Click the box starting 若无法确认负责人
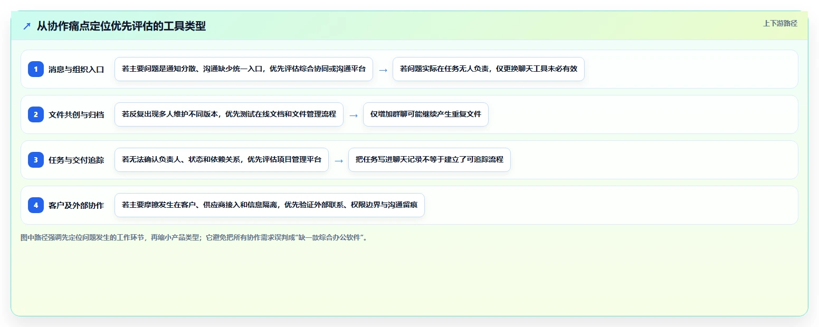819x327 pixels. [x=222, y=160]
